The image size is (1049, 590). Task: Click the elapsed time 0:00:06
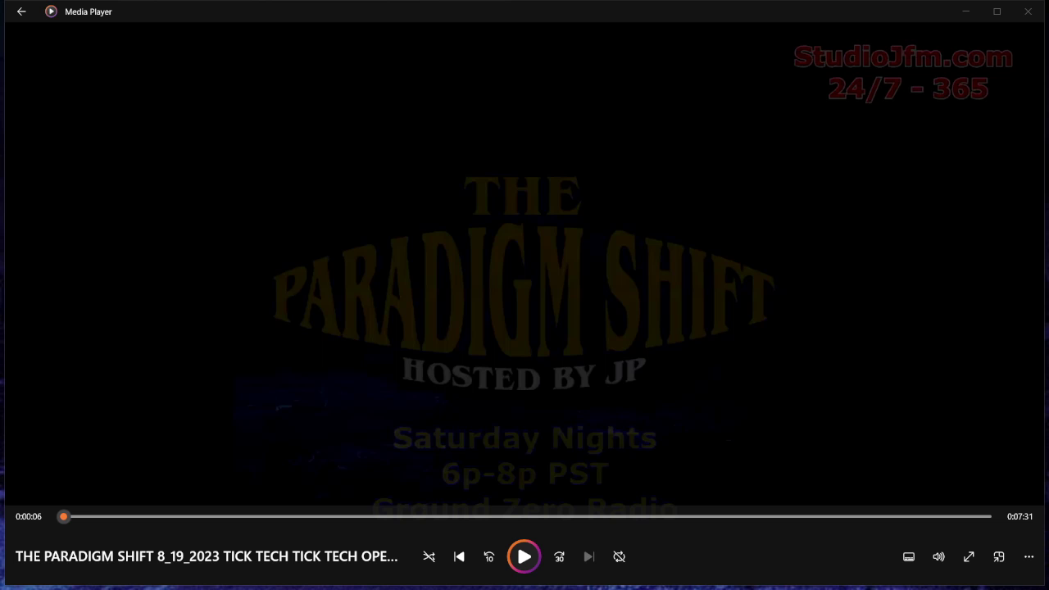29,517
